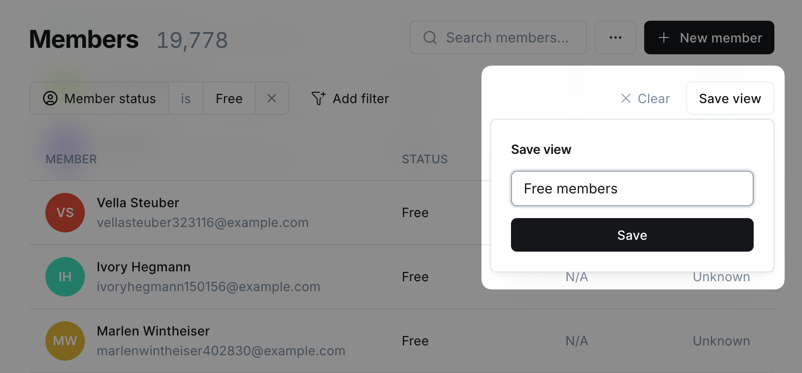Click the Add filter funnel icon
Viewport: 802px width, 373px height.
click(x=318, y=98)
